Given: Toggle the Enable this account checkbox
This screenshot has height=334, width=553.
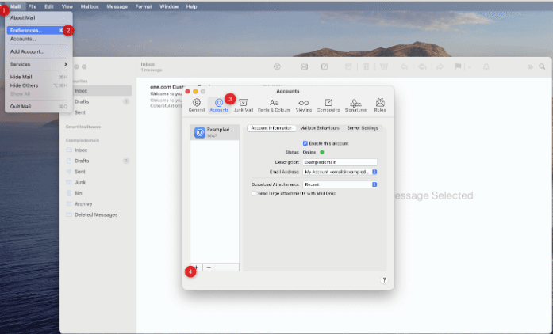Looking at the screenshot, I should tap(305, 142).
